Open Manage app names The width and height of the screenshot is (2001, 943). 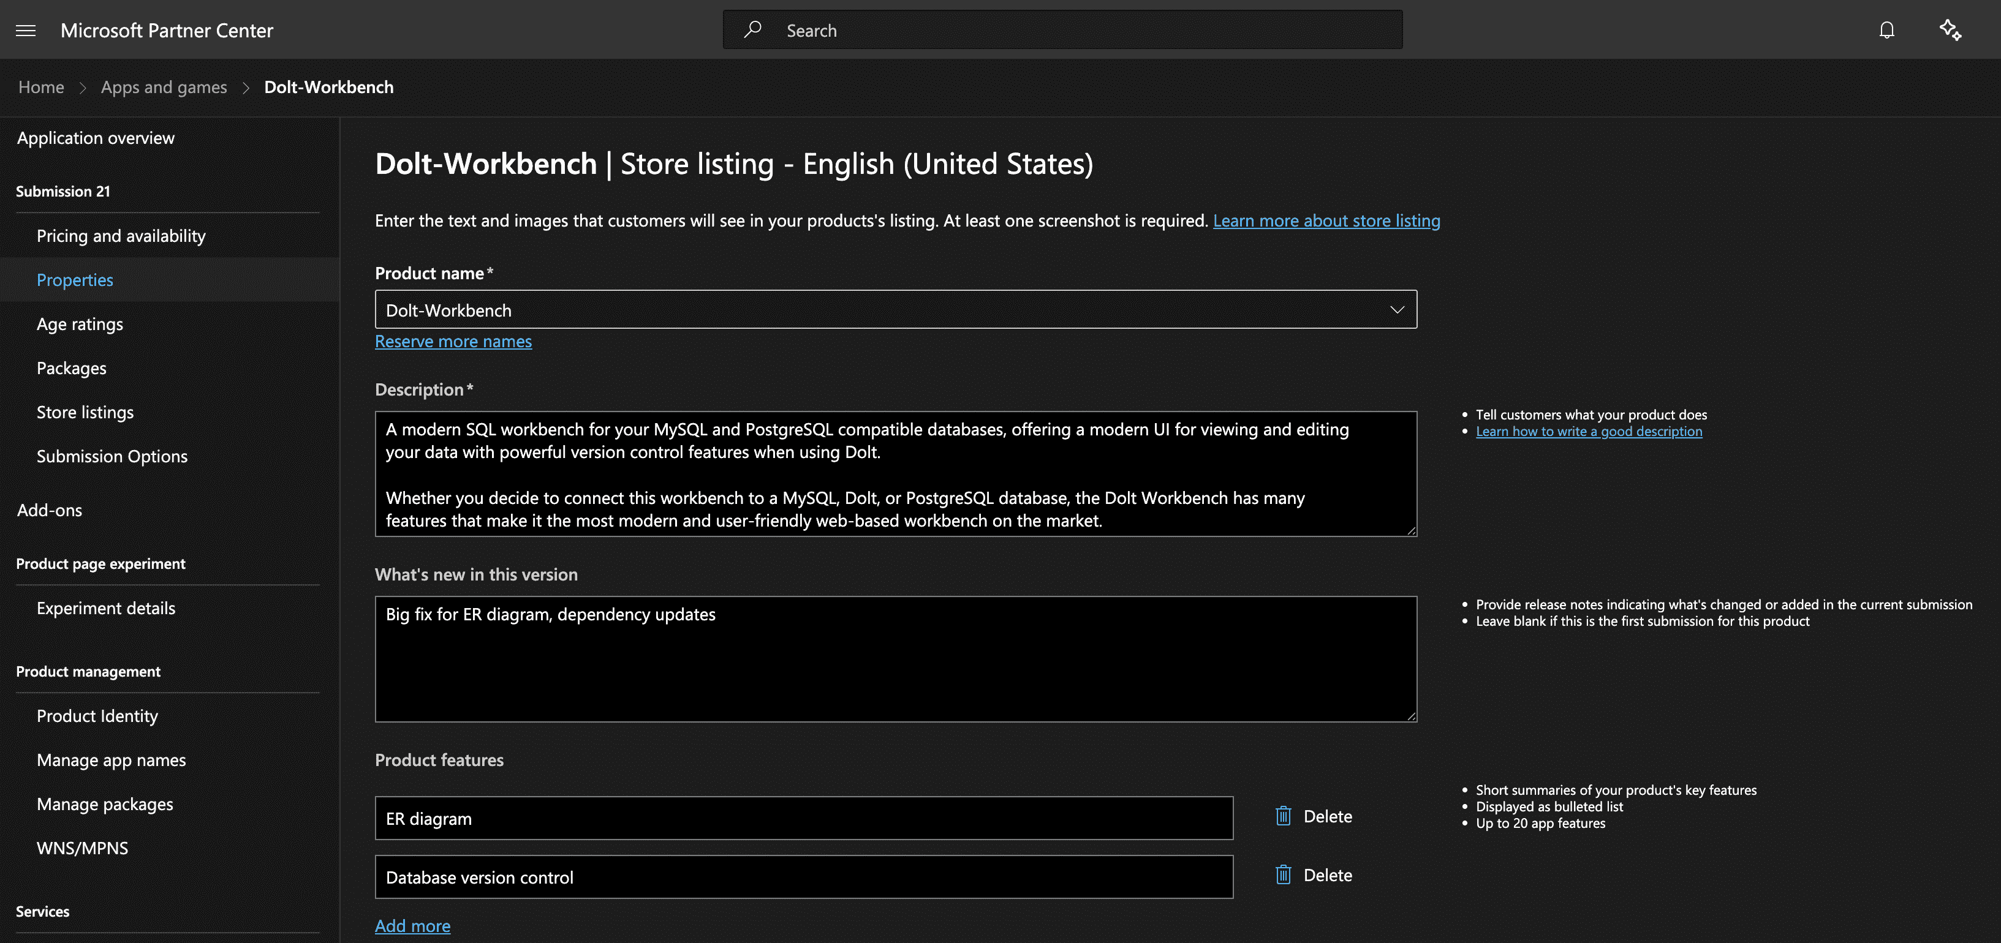[x=111, y=760]
